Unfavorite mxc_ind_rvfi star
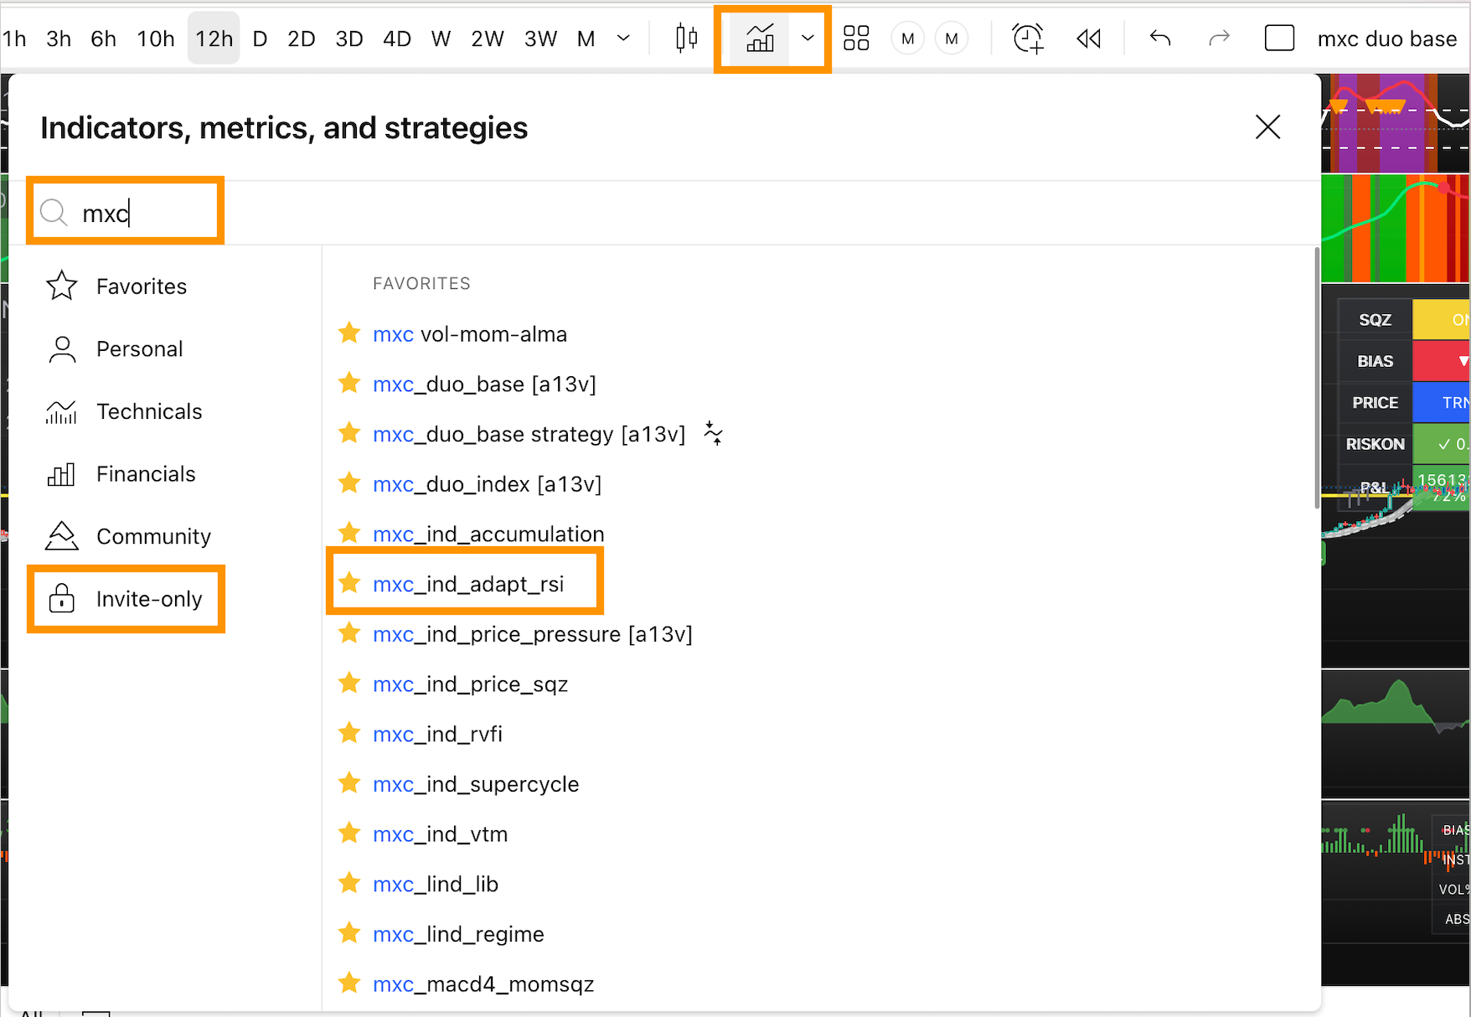Image resolution: width=1471 pixels, height=1017 pixels. [x=349, y=733]
